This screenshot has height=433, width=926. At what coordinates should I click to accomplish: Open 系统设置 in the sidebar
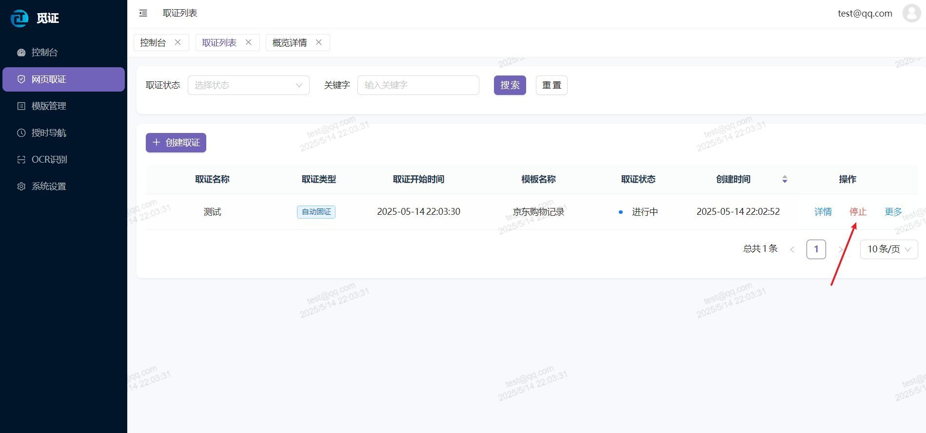tap(49, 187)
